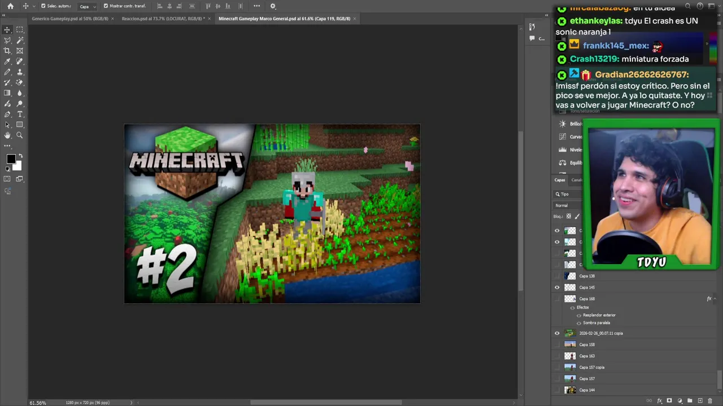This screenshot has height=406, width=723.
Task: Switch to Generico Gameplay.psd tab
Action: click(70, 19)
